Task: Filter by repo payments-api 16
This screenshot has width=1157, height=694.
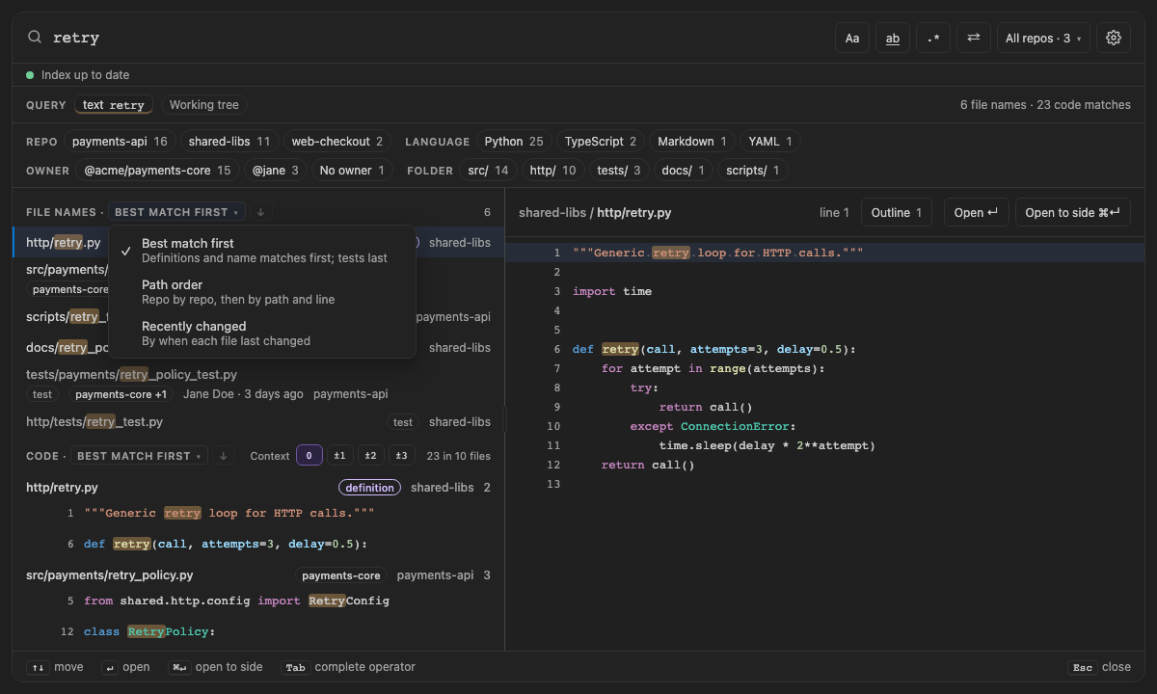Action: [x=120, y=142]
